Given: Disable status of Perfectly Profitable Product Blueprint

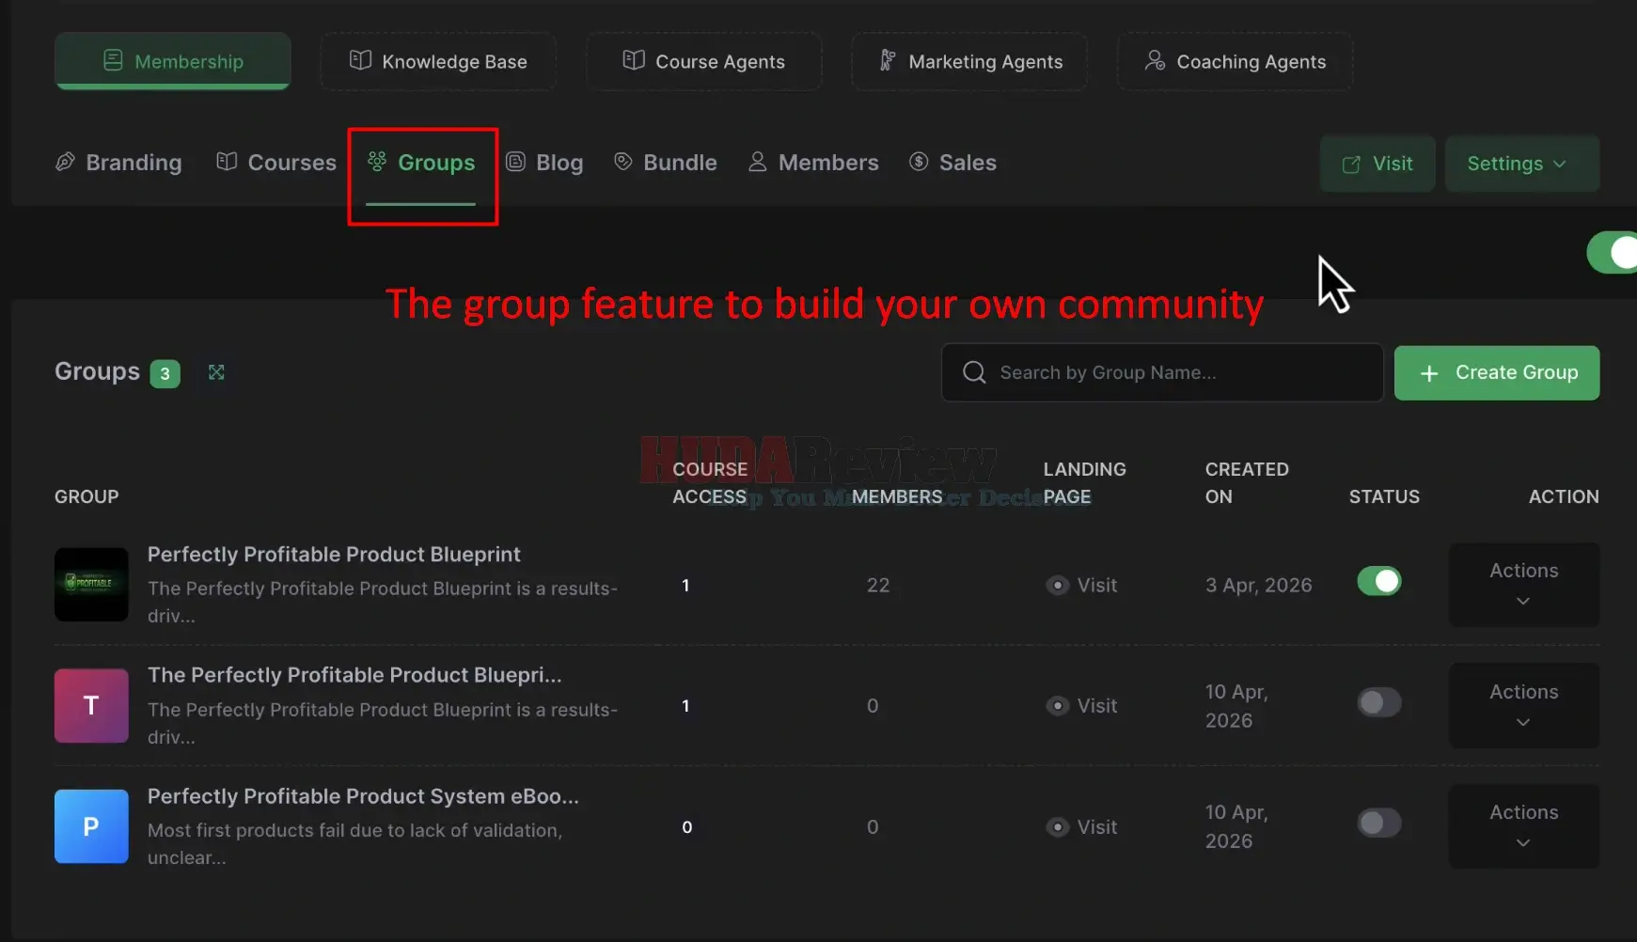Looking at the screenshot, I should point(1379,581).
